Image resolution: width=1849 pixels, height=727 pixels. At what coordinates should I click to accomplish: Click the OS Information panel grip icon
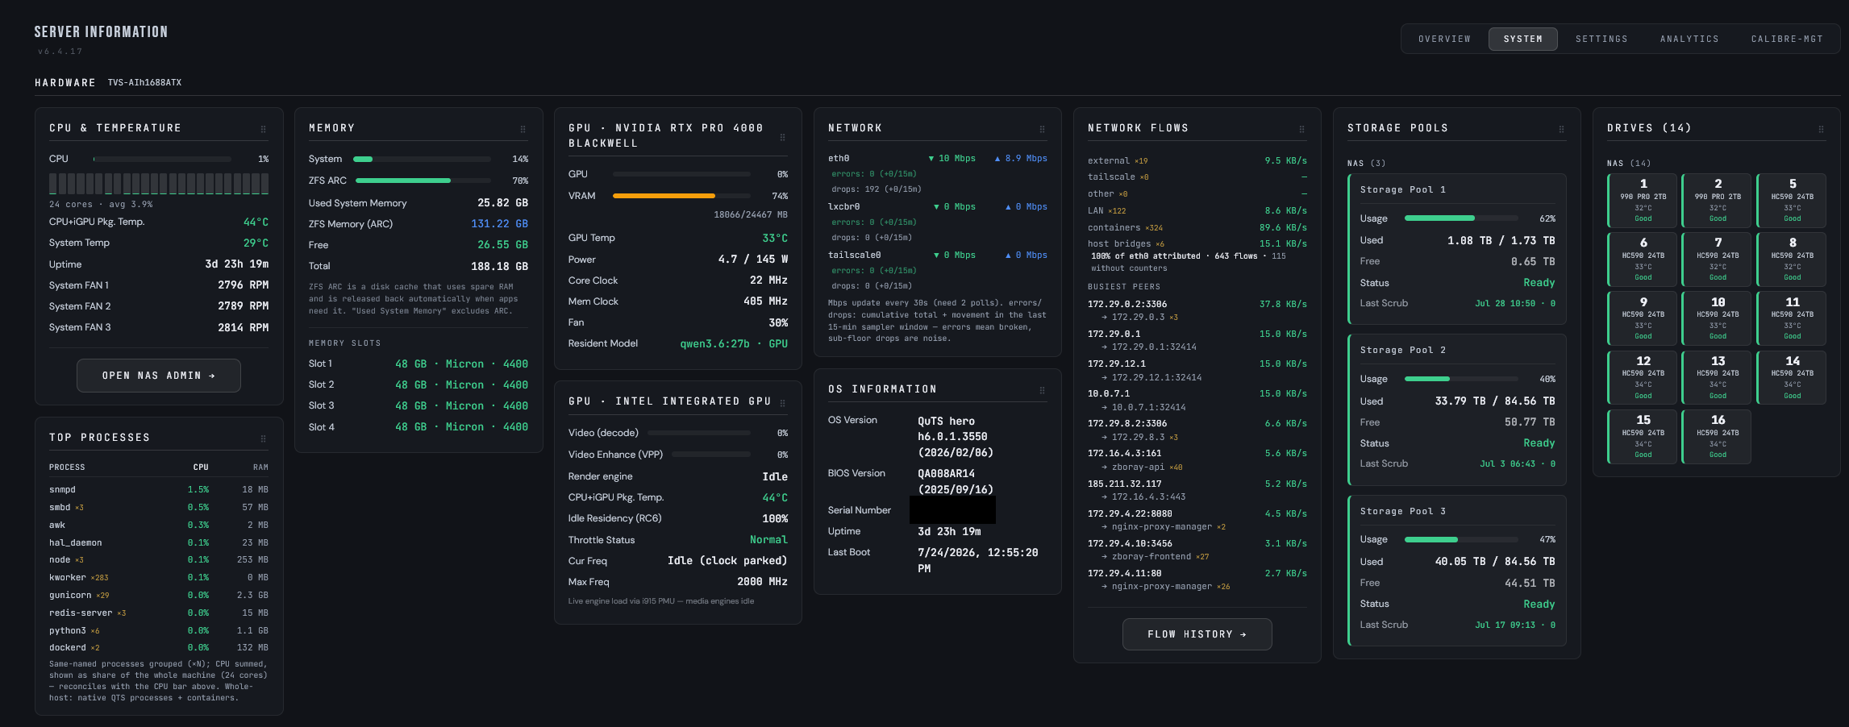click(1042, 391)
